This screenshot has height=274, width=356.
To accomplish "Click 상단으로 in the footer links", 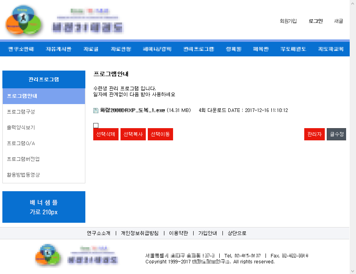I will [236, 233].
